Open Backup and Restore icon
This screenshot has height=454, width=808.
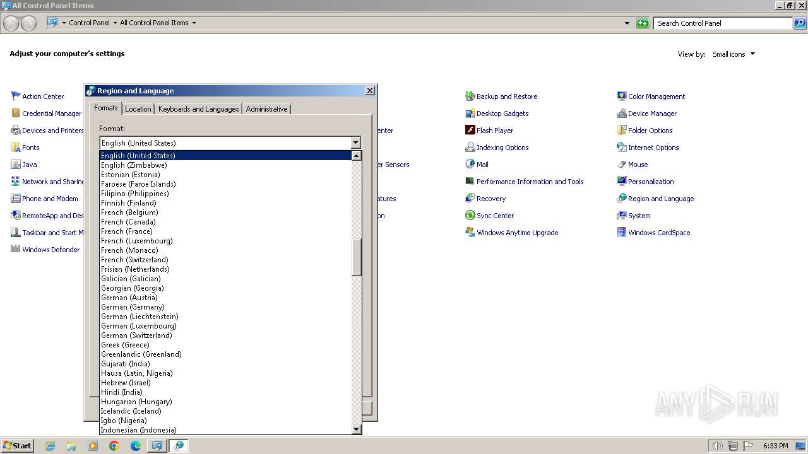[x=470, y=96]
